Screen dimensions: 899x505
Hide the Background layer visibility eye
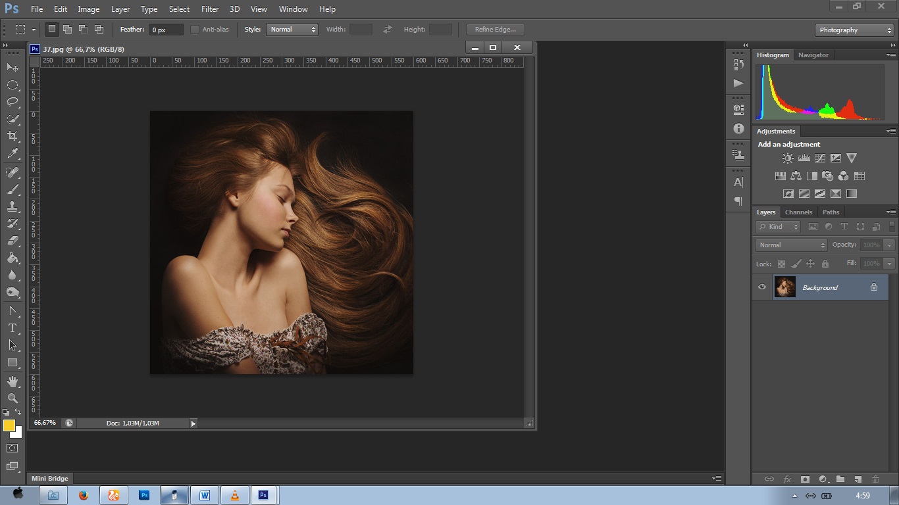click(x=762, y=287)
